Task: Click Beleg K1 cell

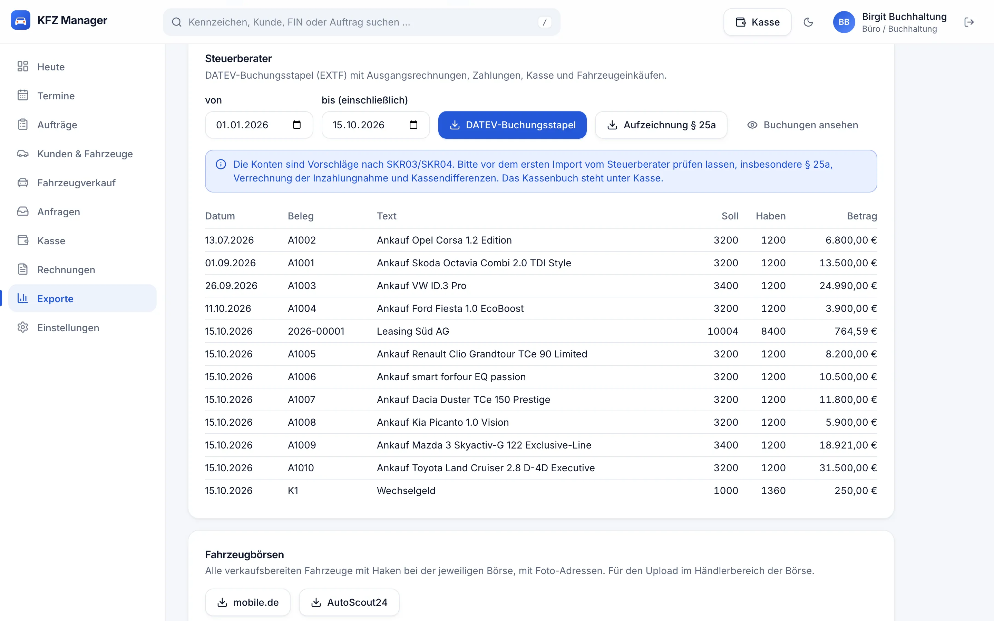Action: pos(293,491)
